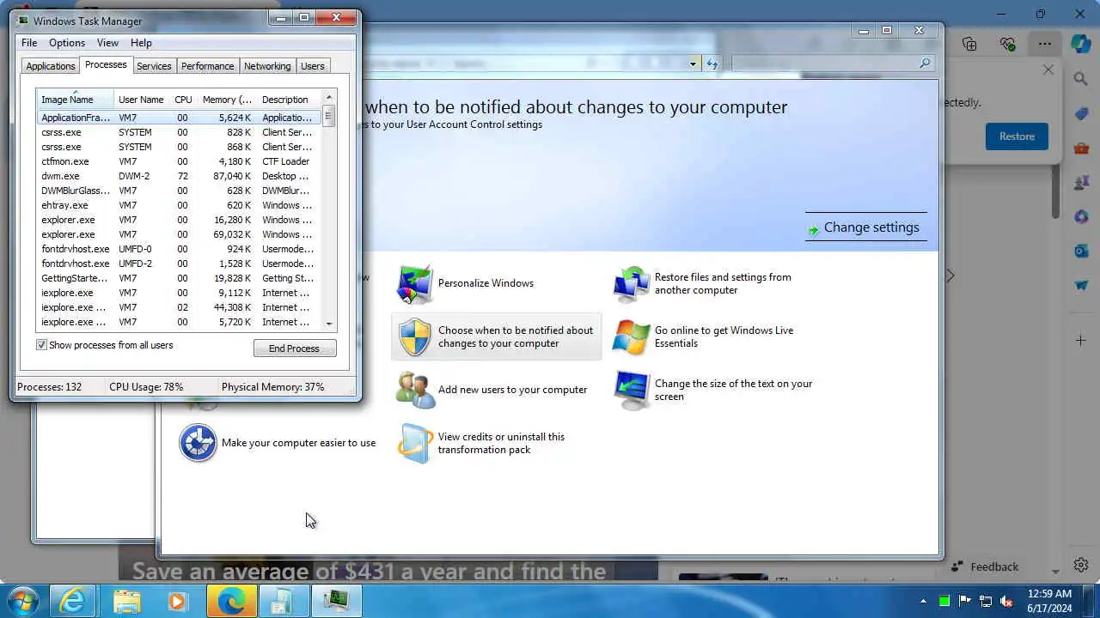Switch to the Users tab

tap(313, 66)
